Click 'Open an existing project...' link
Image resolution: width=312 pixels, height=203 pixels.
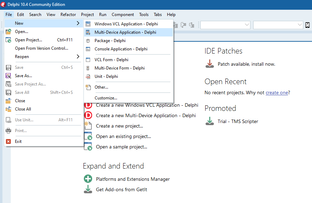point(123,136)
